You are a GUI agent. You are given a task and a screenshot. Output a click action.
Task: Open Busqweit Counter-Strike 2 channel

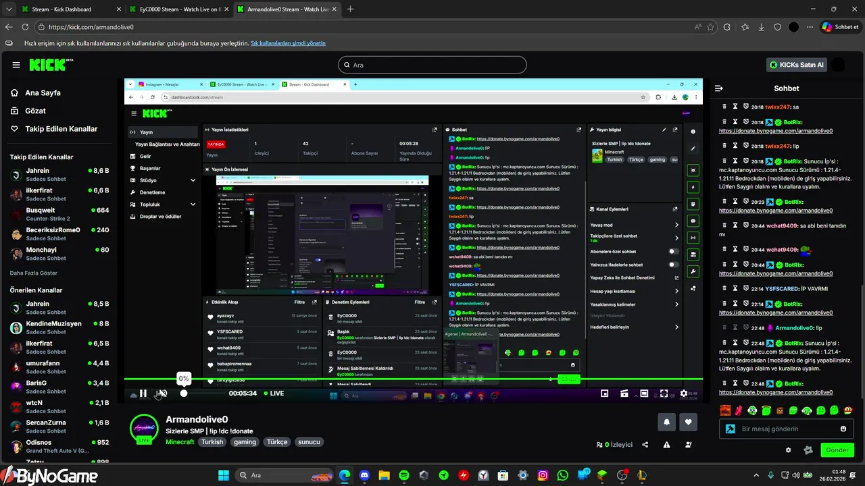(59, 214)
